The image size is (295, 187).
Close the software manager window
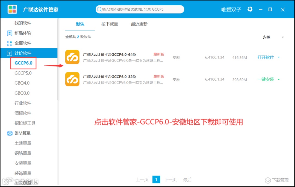point(283,10)
